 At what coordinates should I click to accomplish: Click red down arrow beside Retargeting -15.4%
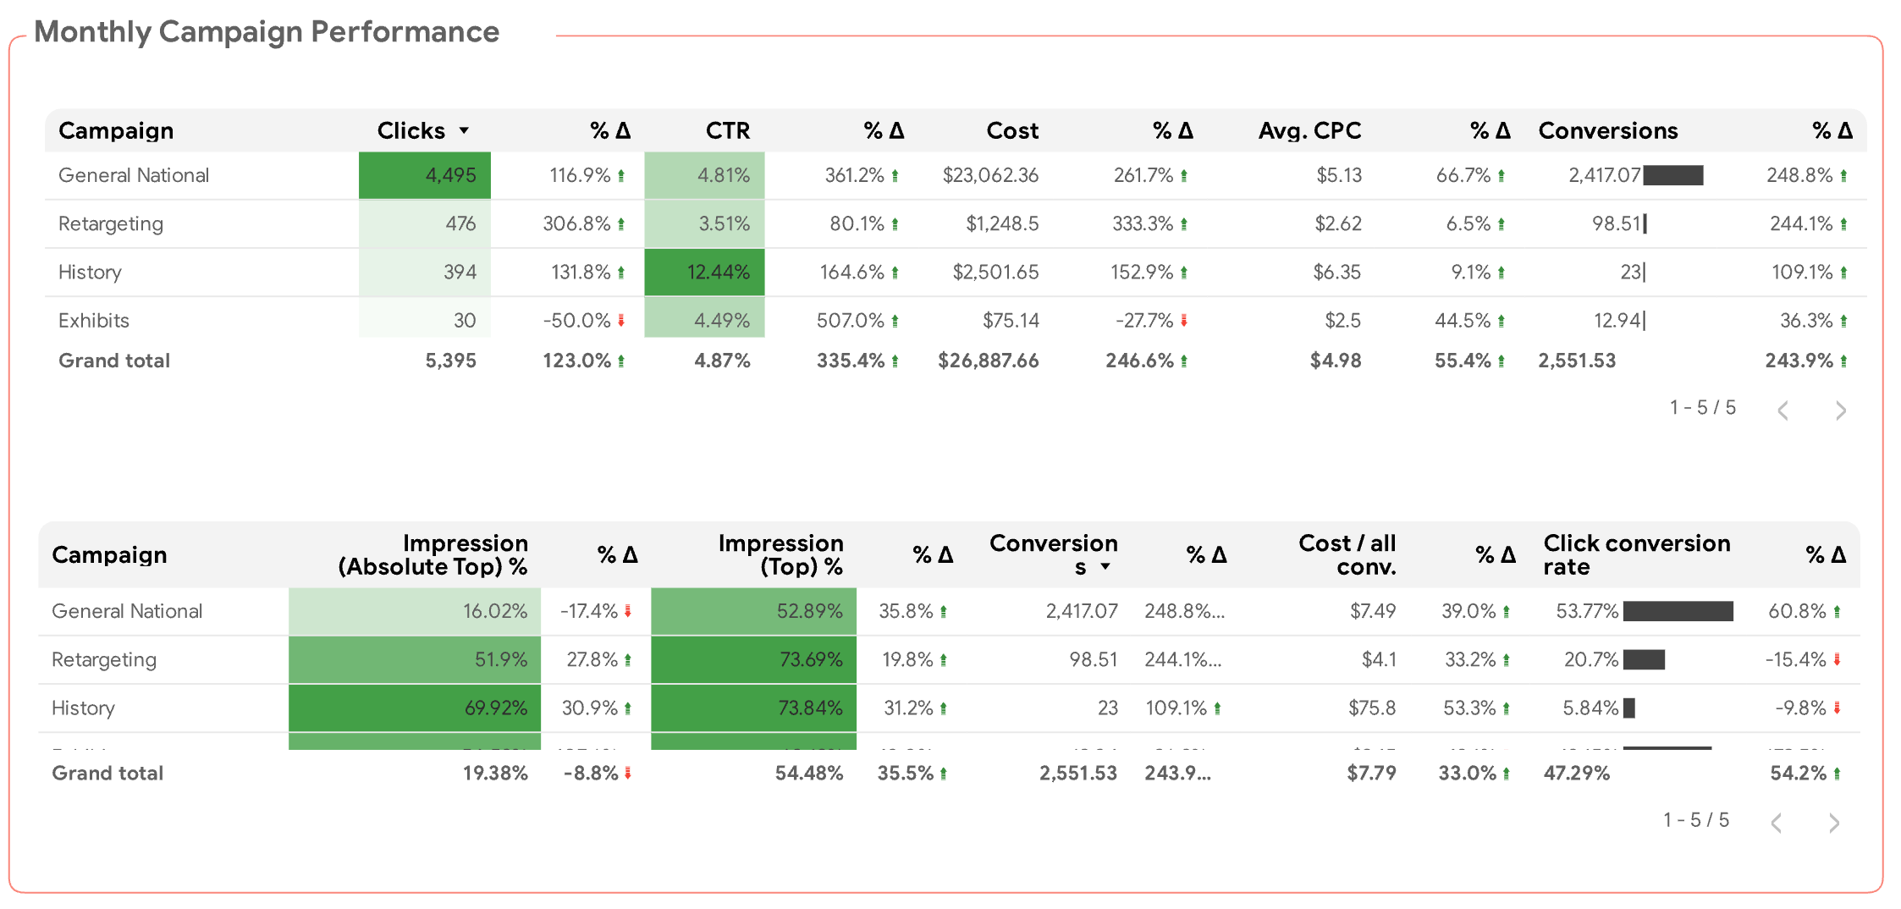(x=1838, y=659)
